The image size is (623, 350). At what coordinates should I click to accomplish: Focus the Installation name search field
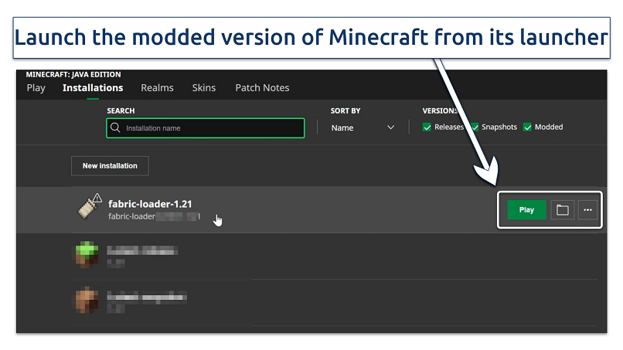(213, 128)
